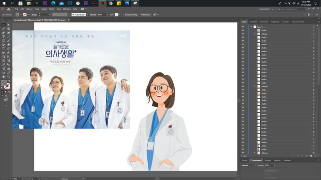Hide Layer 1 using its eye icon
Viewport: 321px width, 180px height.
click(243, 27)
